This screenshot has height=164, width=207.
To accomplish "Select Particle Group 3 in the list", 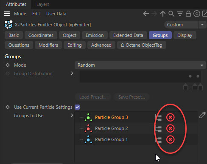I will (x=112, y=117).
